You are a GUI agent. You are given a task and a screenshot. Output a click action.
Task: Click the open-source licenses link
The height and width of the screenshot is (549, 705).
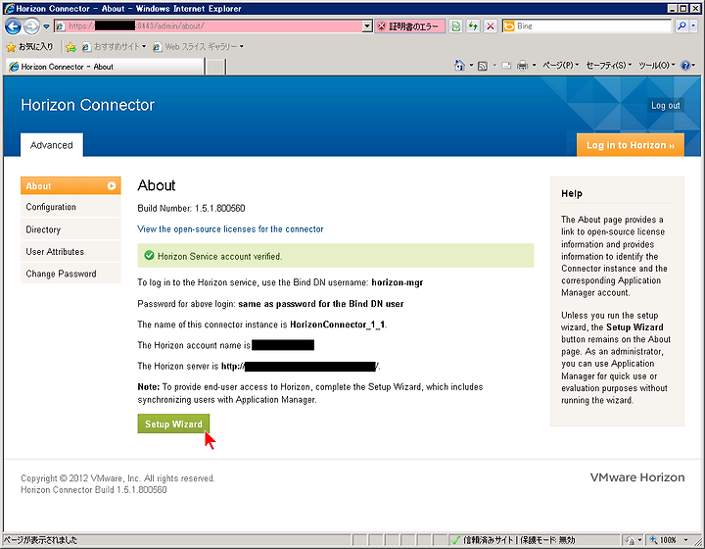tap(230, 229)
